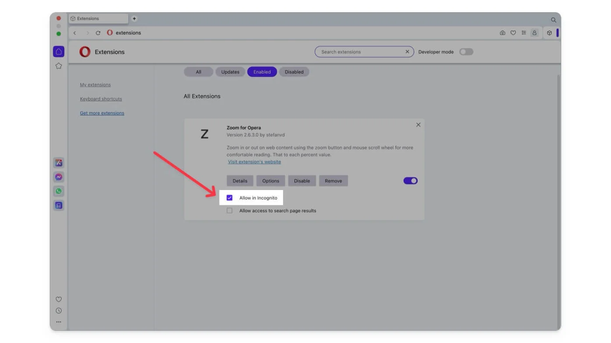
Task: Open the sidebar music player icon
Action: 59,205
